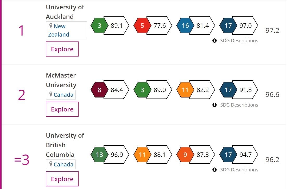
Task: Select Canada link under McMaster University
Action: coord(63,95)
